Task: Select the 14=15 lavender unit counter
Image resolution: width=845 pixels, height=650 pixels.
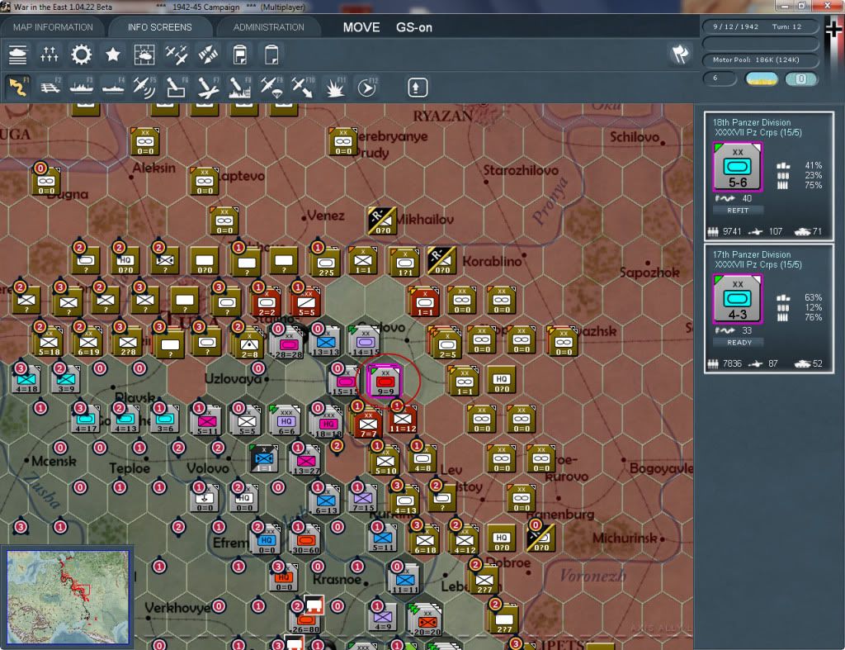Action: [365, 341]
